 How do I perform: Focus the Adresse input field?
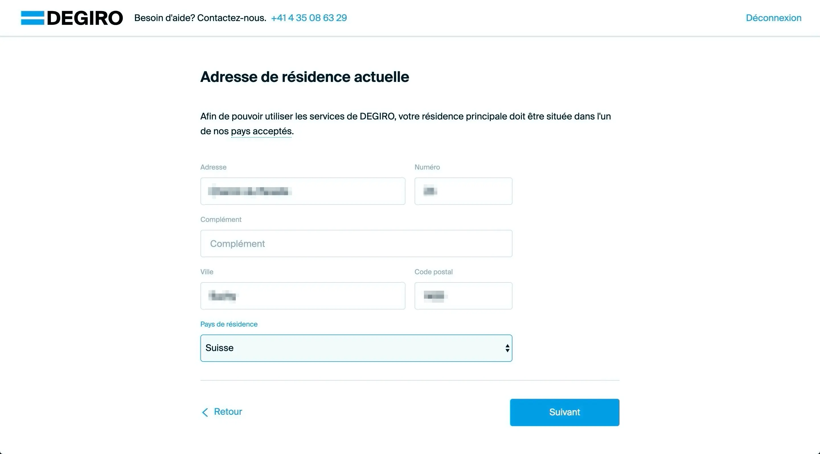tap(302, 191)
